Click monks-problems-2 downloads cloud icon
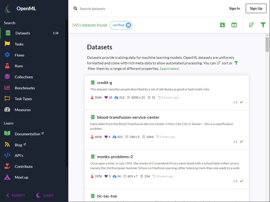The width and height of the screenshot is (270, 202). [114, 176]
